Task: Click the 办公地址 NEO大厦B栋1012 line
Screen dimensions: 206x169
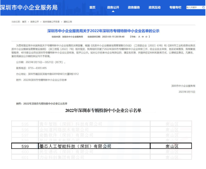Action: (x=47, y=74)
